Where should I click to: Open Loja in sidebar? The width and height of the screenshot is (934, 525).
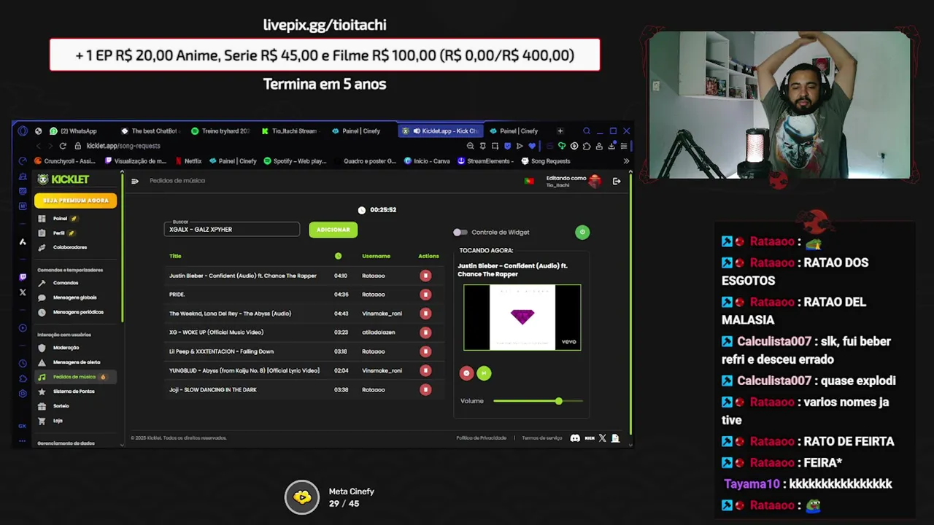point(57,421)
